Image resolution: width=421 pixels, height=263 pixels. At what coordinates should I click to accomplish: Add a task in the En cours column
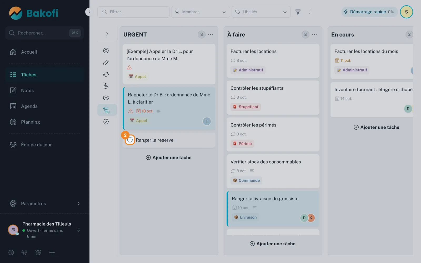click(377, 127)
